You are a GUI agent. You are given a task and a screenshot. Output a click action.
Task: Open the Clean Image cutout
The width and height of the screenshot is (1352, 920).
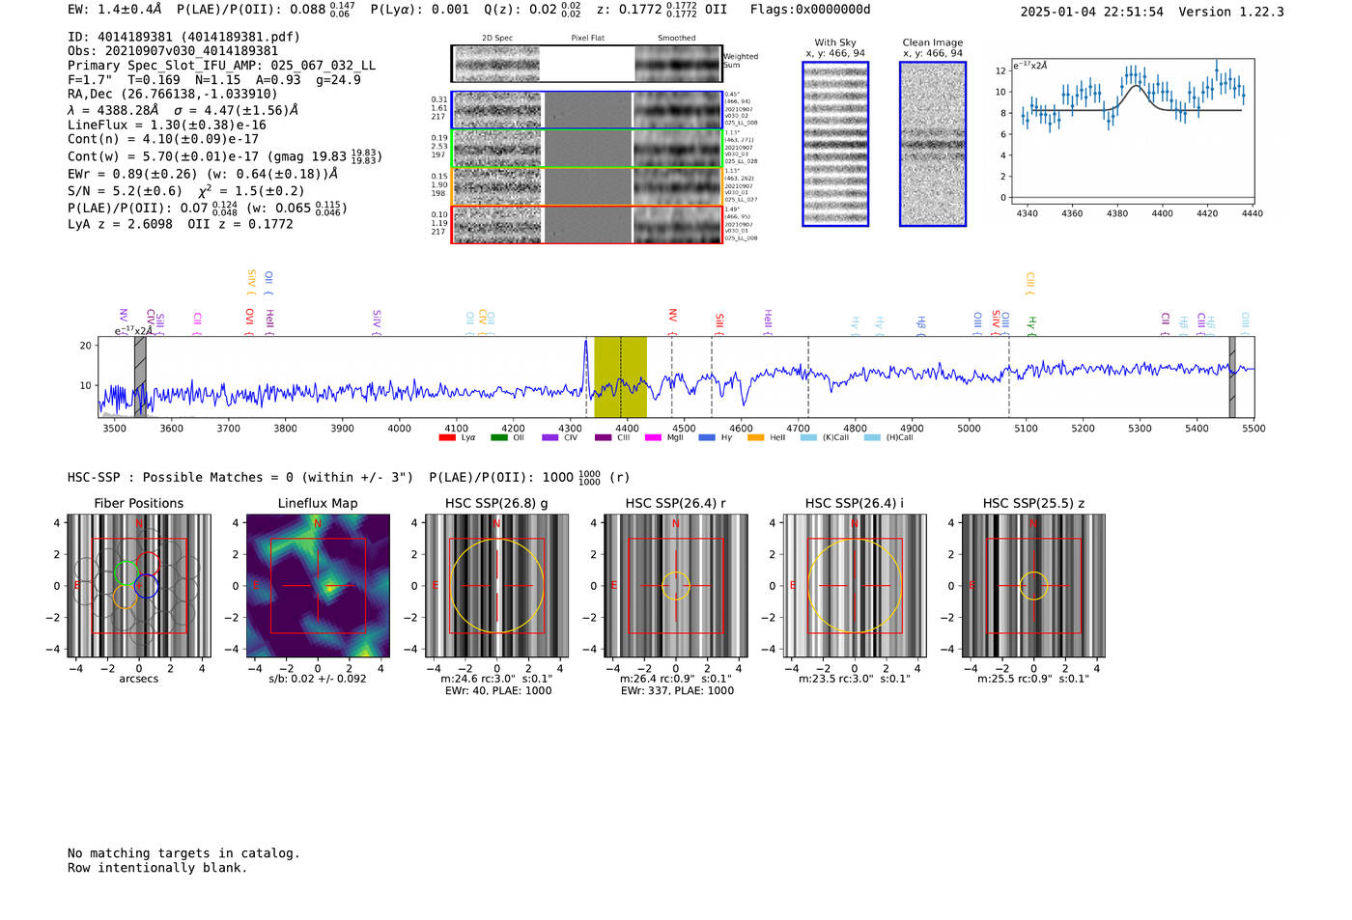coord(933,144)
